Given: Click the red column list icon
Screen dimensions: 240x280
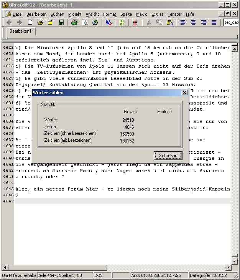Looking at the screenshot, I should tap(135, 23).
